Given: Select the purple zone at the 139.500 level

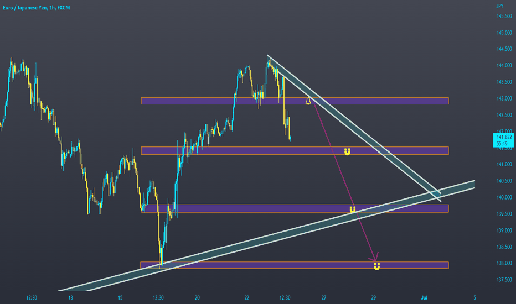Looking at the screenshot, I should click(x=295, y=208).
